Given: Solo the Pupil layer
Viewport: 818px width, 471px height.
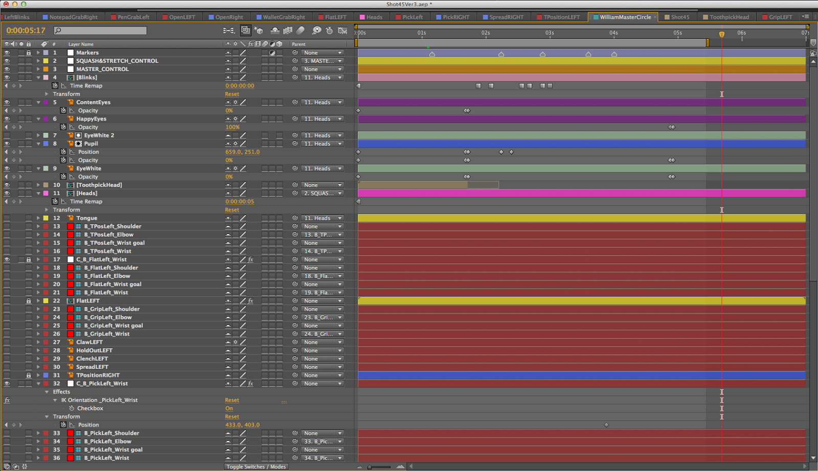Looking at the screenshot, I should (21, 144).
